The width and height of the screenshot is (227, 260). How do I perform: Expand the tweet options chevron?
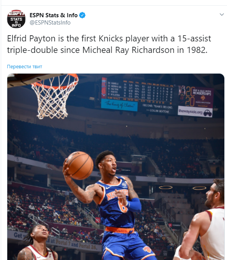click(222, 15)
